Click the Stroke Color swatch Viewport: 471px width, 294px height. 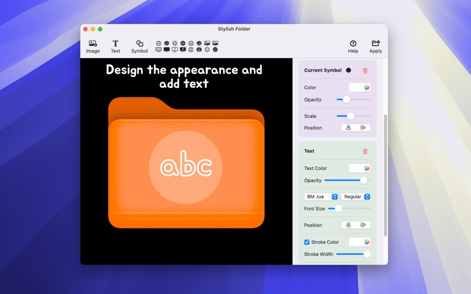coord(360,242)
